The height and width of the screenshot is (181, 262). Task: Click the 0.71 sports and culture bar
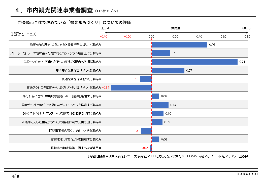195,62
